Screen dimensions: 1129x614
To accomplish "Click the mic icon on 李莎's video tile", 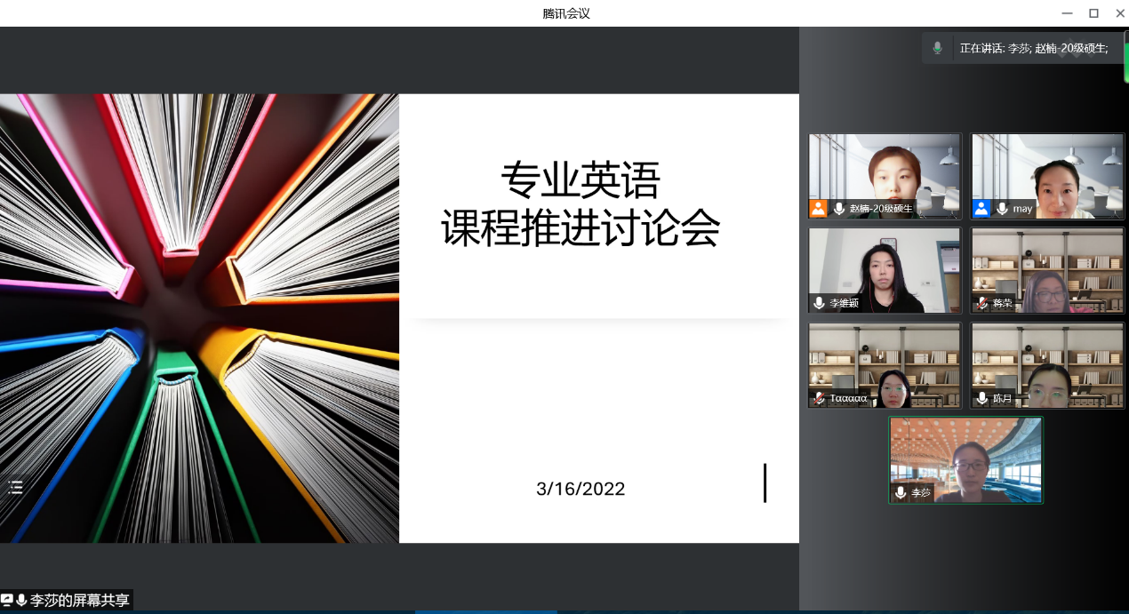I will pyautogui.click(x=901, y=492).
